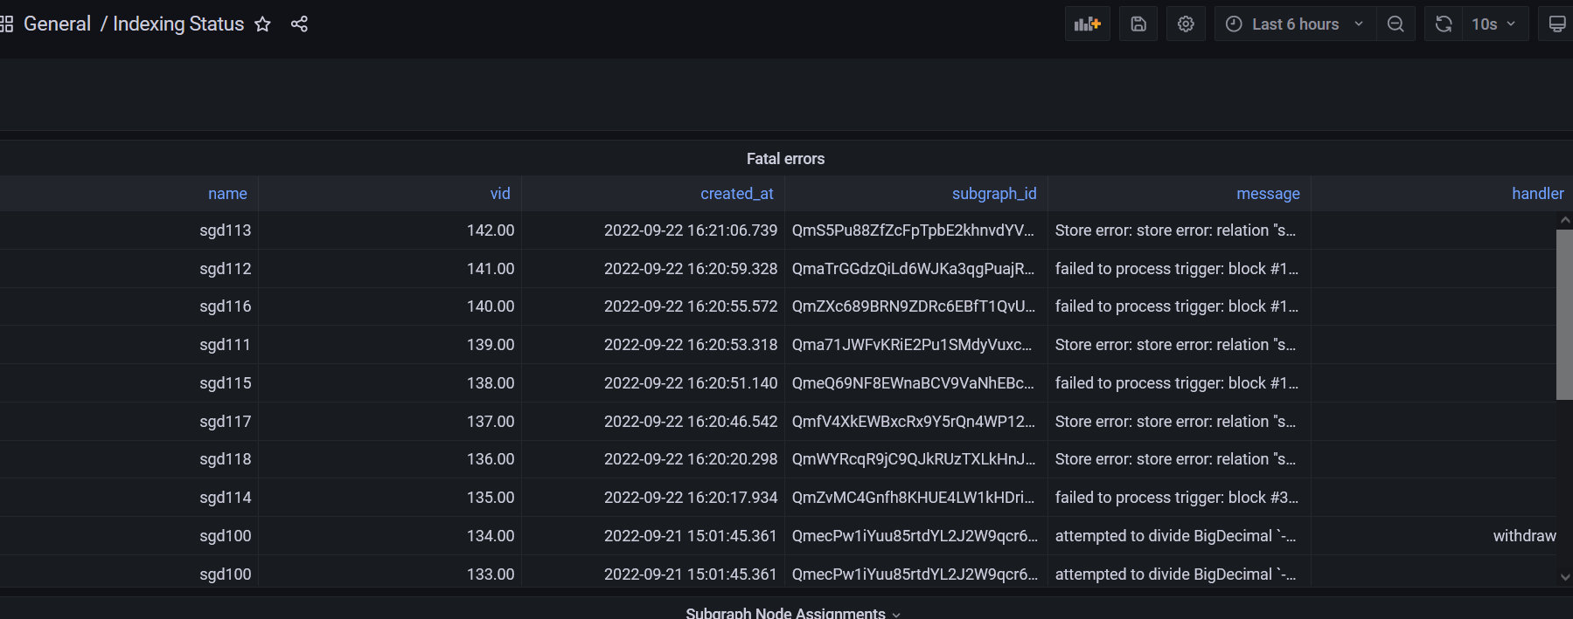Click timestamp 2022-09-22 16:20:55.572

[x=691, y=306]
